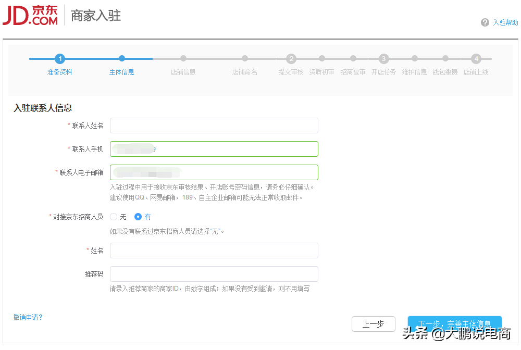The width and height of the screenshot is (521, 350).
Task: Click the 商家入驻 header title
Action: [96, 16]
